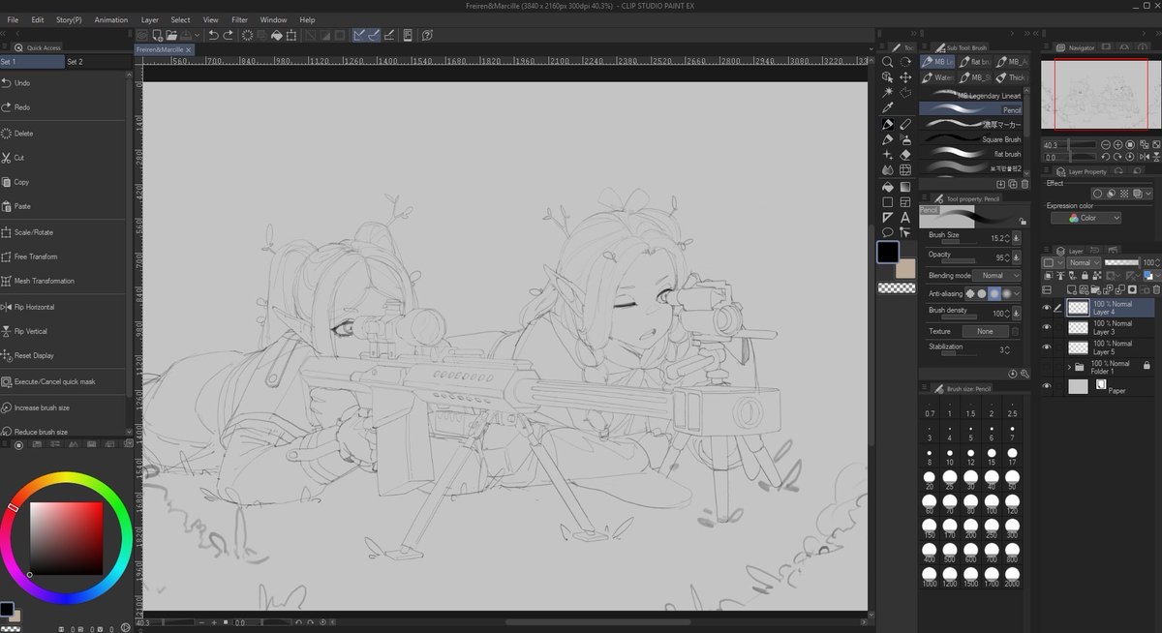1162x633 pixels.
Task: Click the Fill icon in command bar
Action: coord(276,36)
